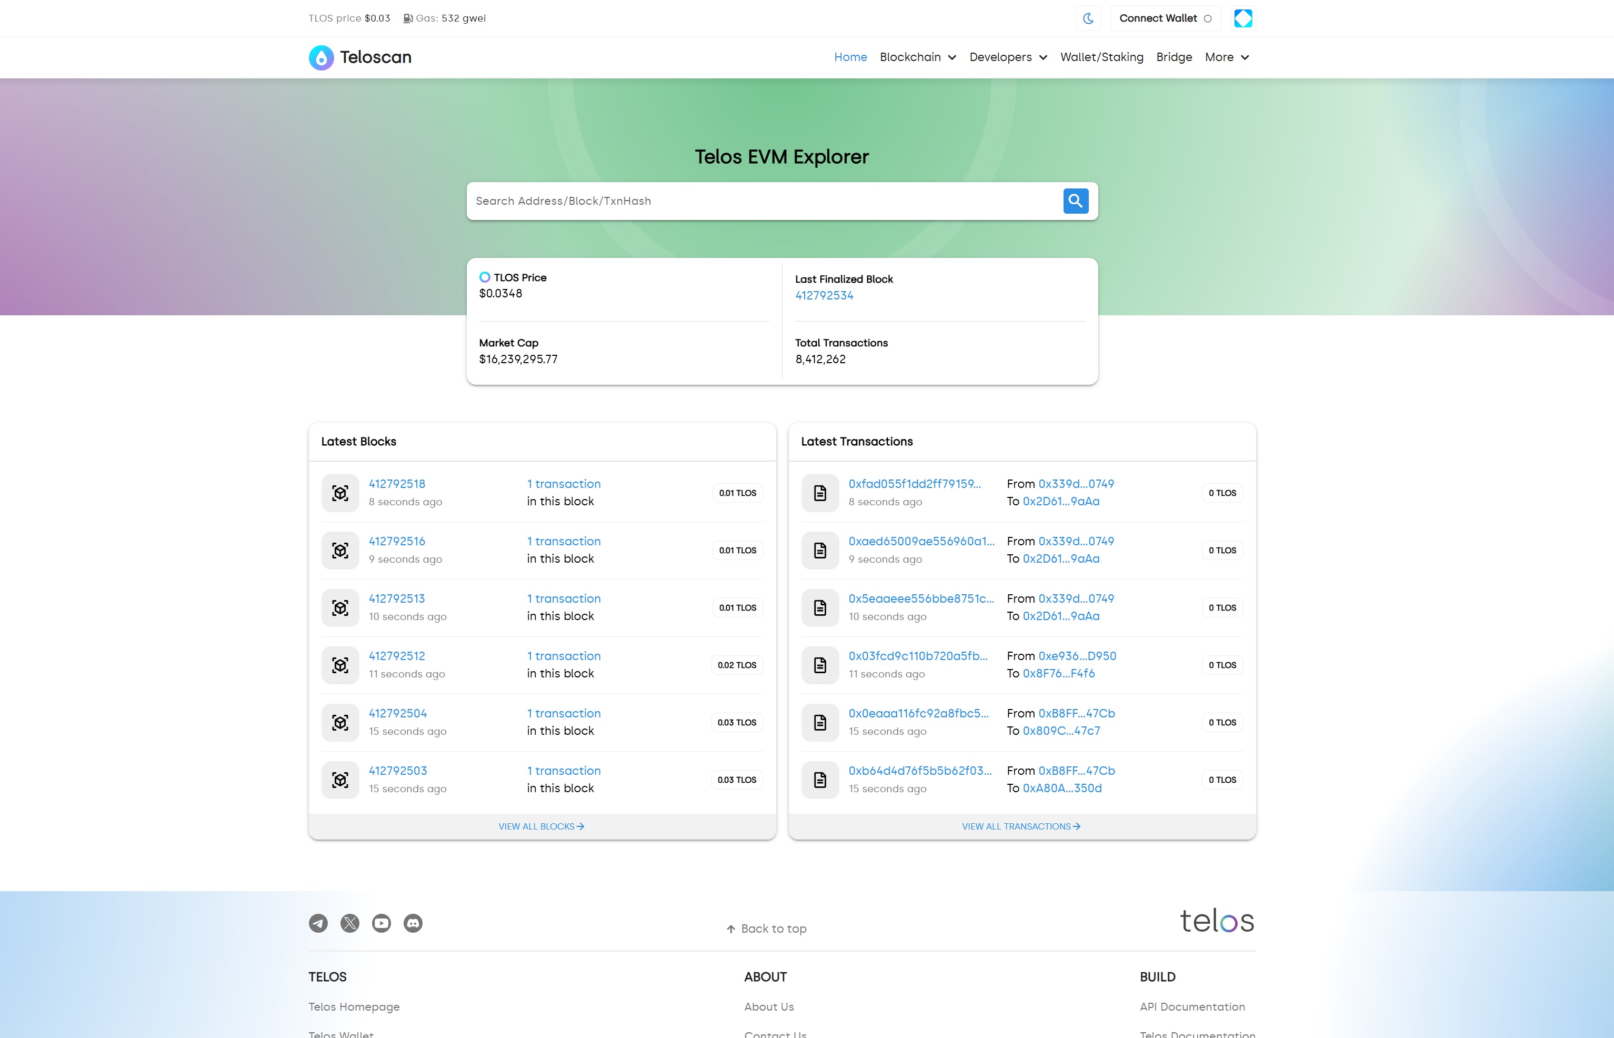This screenshot has width=1614, height=1038.
Task: Go to the Home menu item
Action: tap(850, 57)
